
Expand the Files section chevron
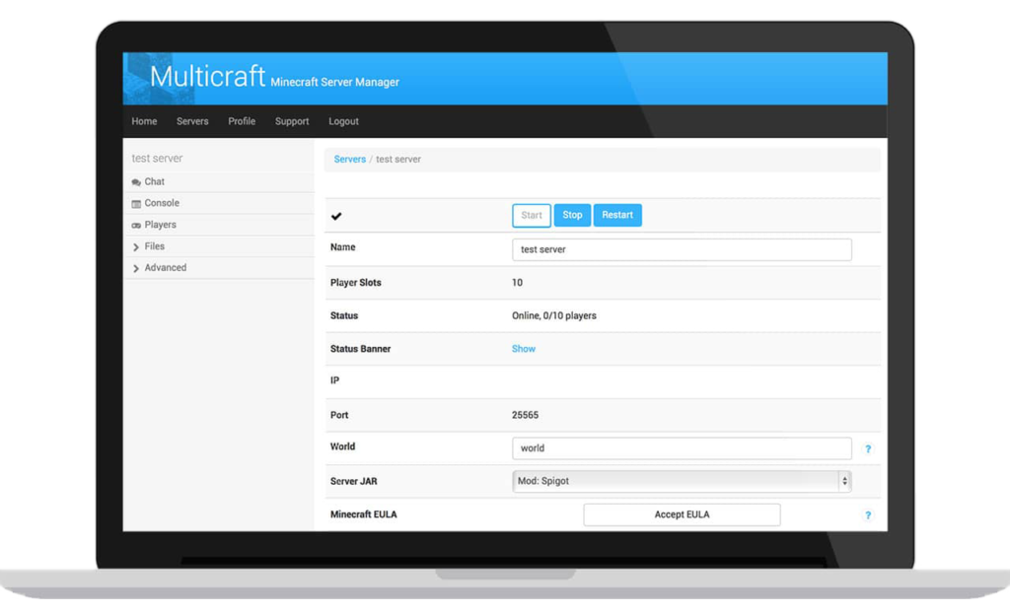click(x=136, y=247)
